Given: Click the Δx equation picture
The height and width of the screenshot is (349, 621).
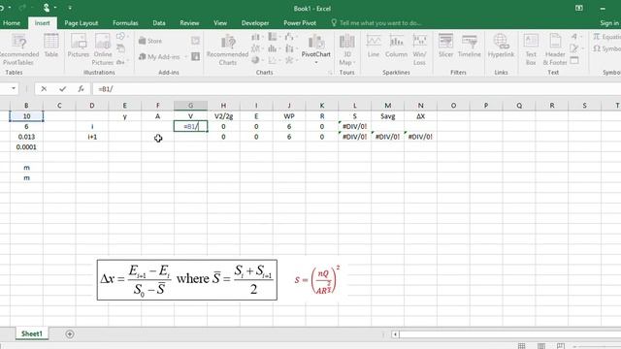Looking at the screenshot, I should click(187, 280).
